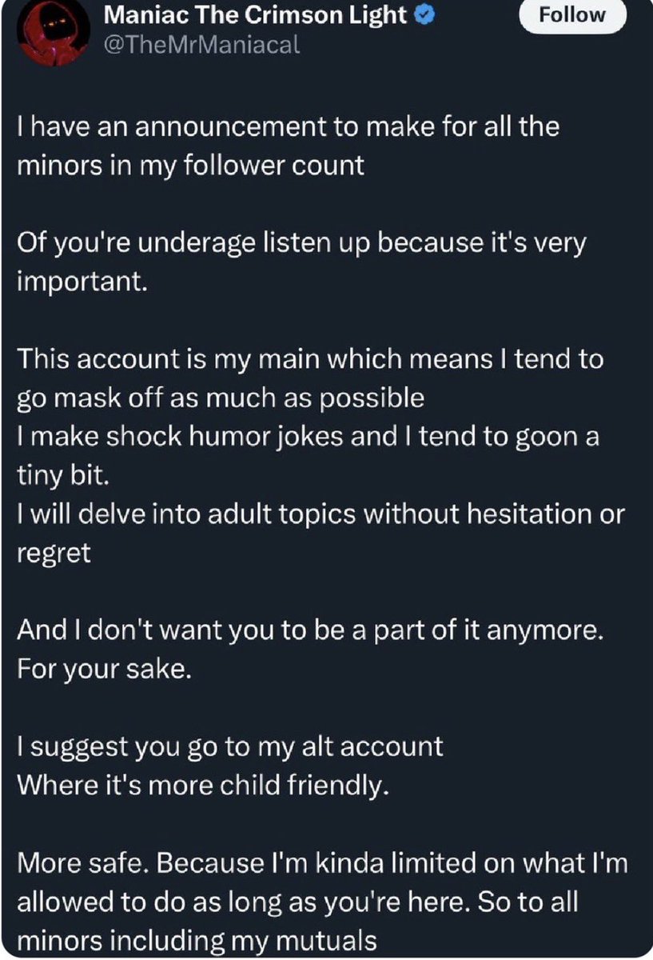Click the 'Where it's more child friendly.' line
The height and width of the screenshot is (960, 653).
[x=203, y=785]
